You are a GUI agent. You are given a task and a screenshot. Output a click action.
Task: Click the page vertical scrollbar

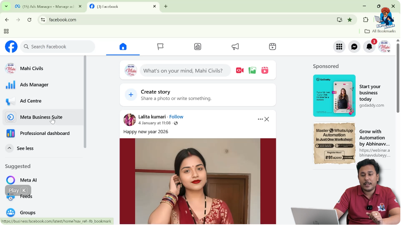coord(398,78)
